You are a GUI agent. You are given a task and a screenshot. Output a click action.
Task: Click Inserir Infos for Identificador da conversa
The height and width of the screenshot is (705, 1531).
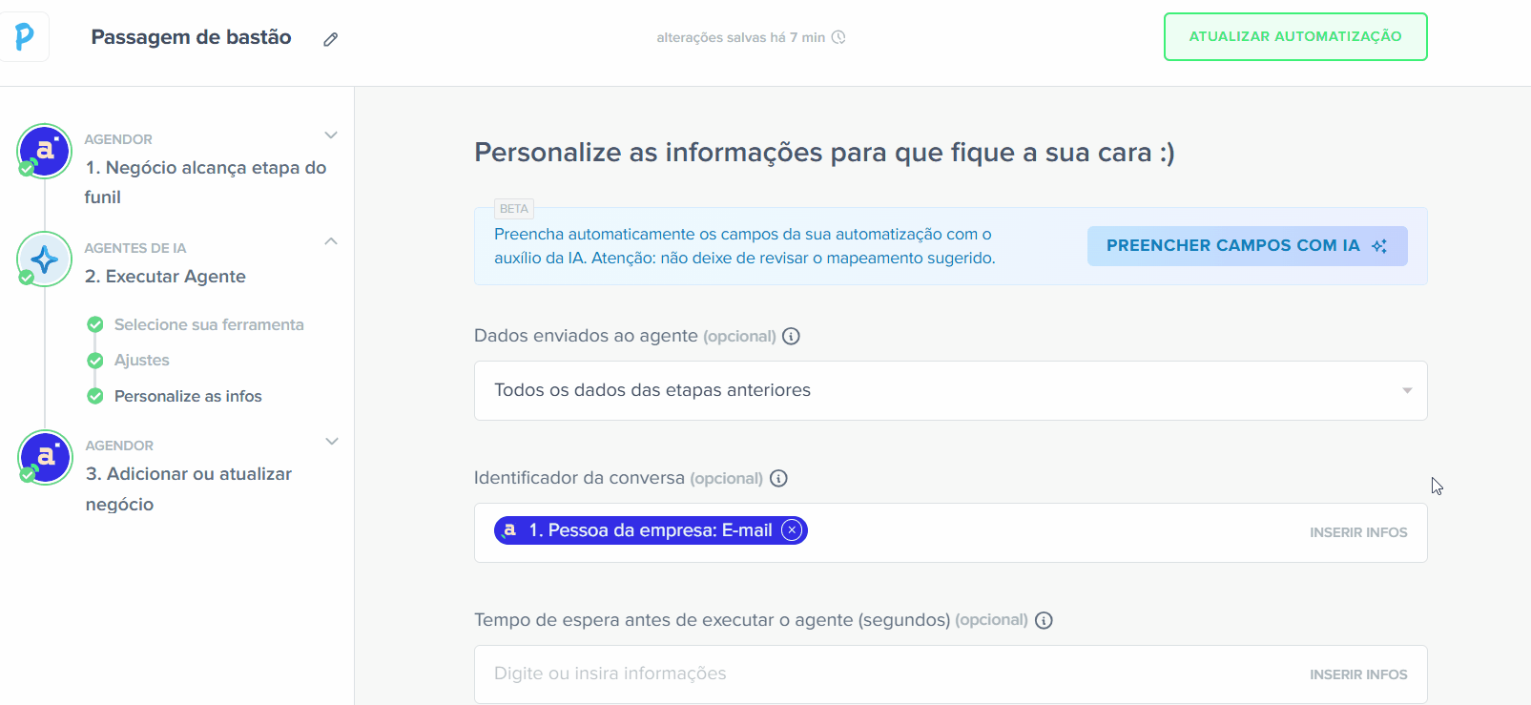pos(1358,532)
